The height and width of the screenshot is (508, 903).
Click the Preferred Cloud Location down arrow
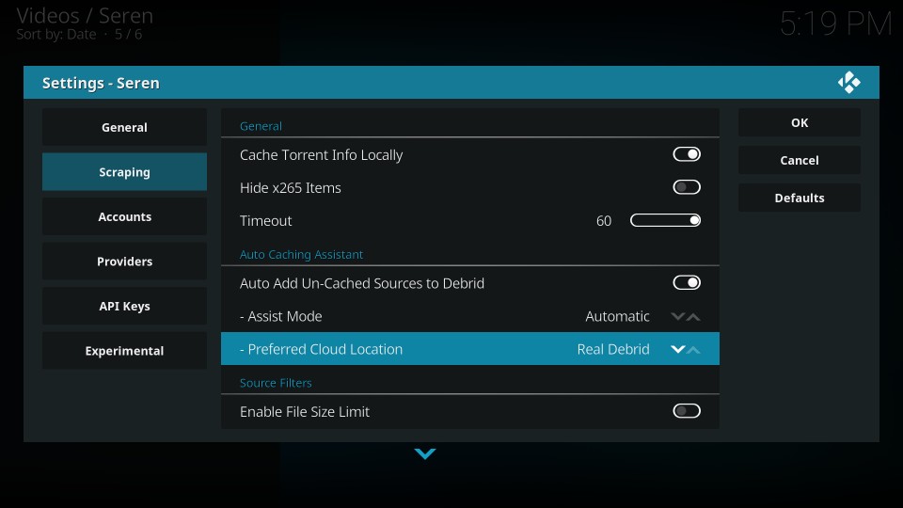coord(677,349)
